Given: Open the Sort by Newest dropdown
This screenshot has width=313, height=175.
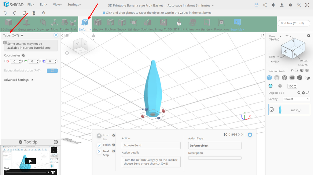Looking at the screenshot, I should pos(296,99).
